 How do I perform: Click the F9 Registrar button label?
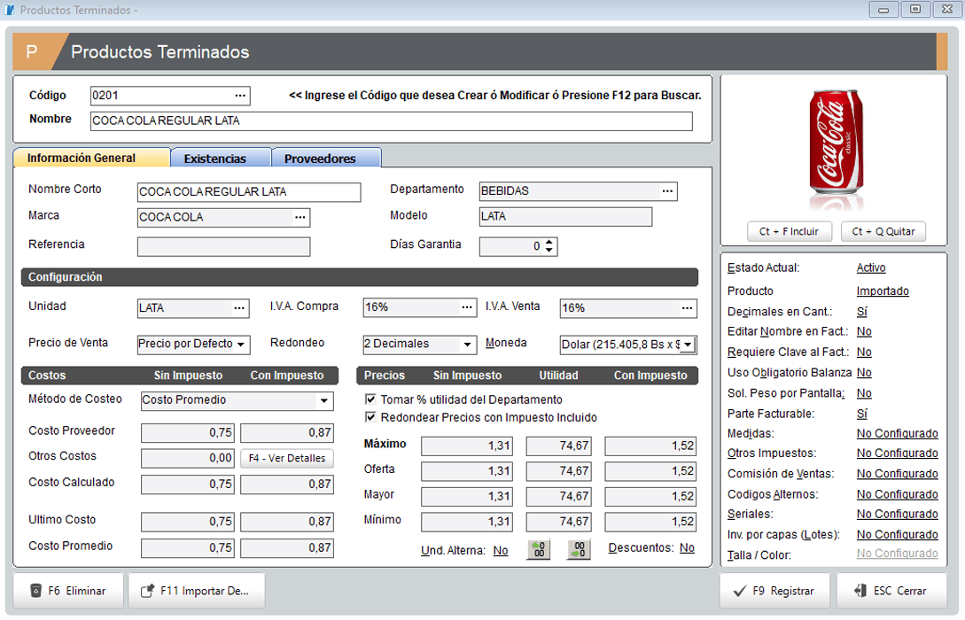click(x=783, y=591)
